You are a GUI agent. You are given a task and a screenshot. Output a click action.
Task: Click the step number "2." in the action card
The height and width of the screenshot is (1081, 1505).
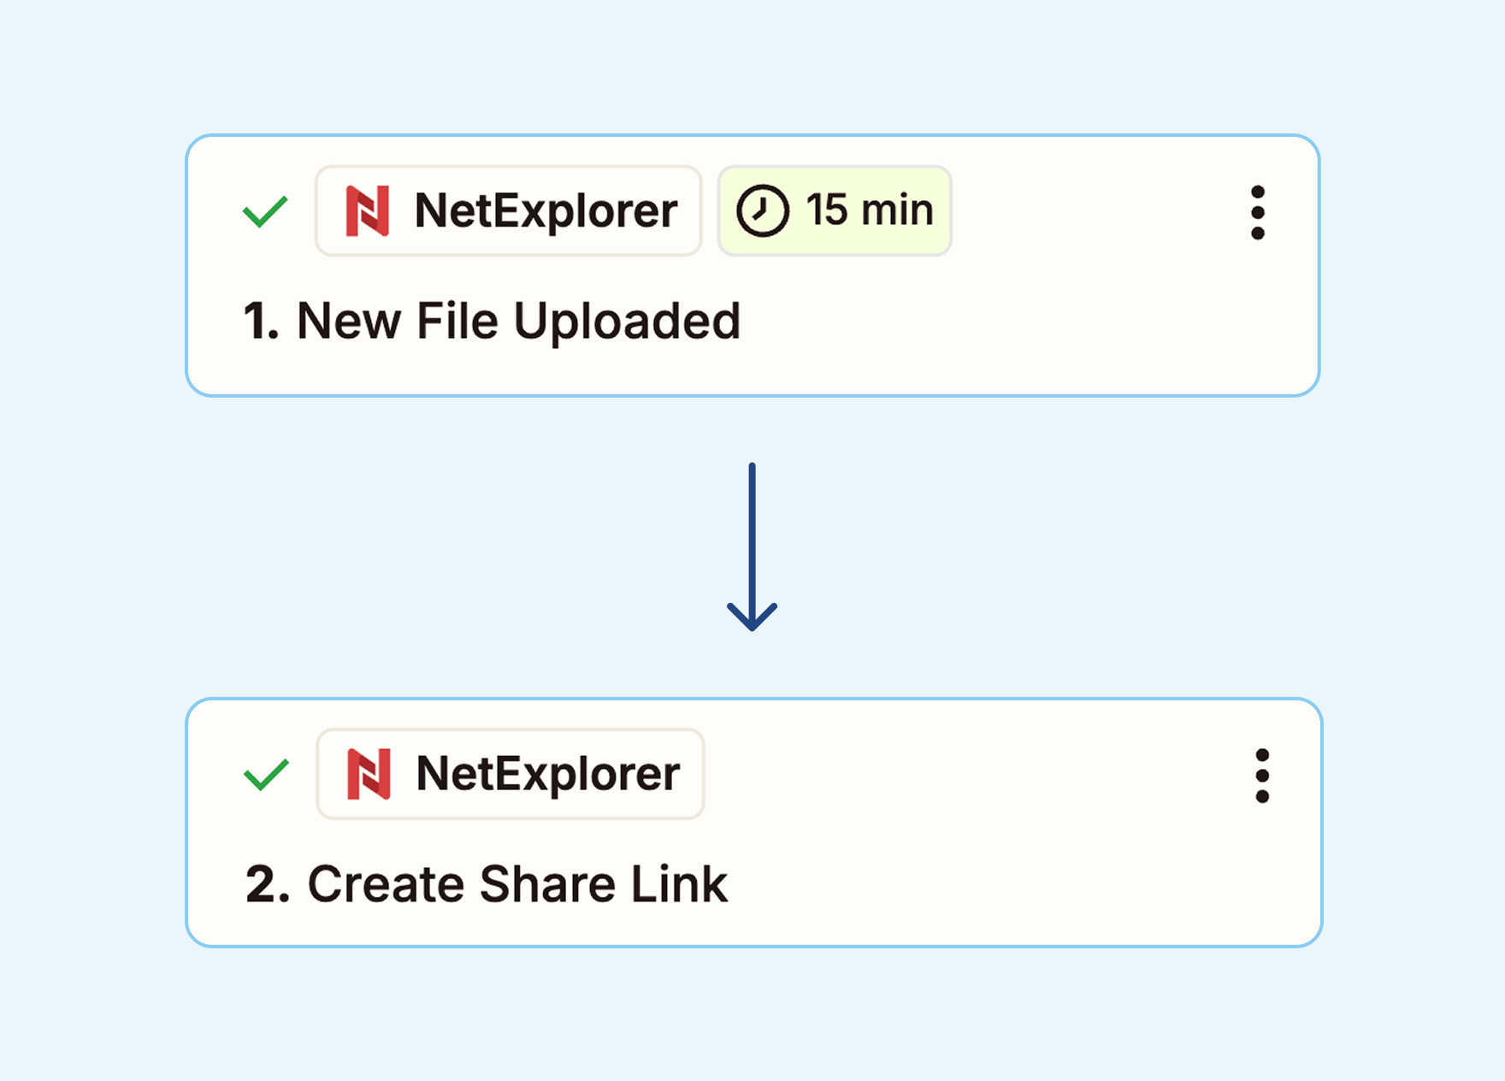tap(268, 883)
